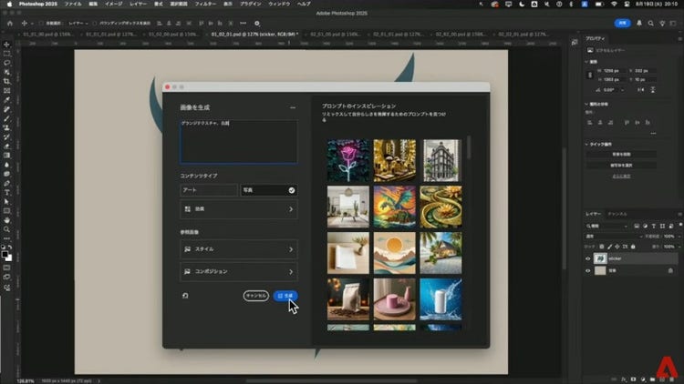Open the ウィンドウ menu
This screenshot has height=384, width=684.
coord(279,4)
